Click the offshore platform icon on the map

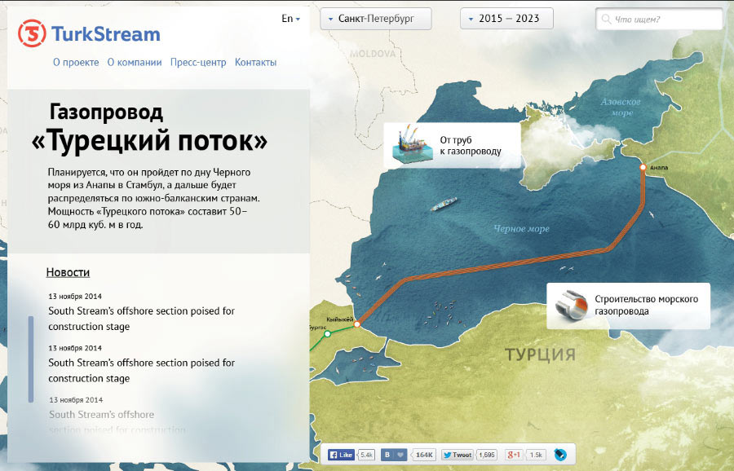click(409, 145)
